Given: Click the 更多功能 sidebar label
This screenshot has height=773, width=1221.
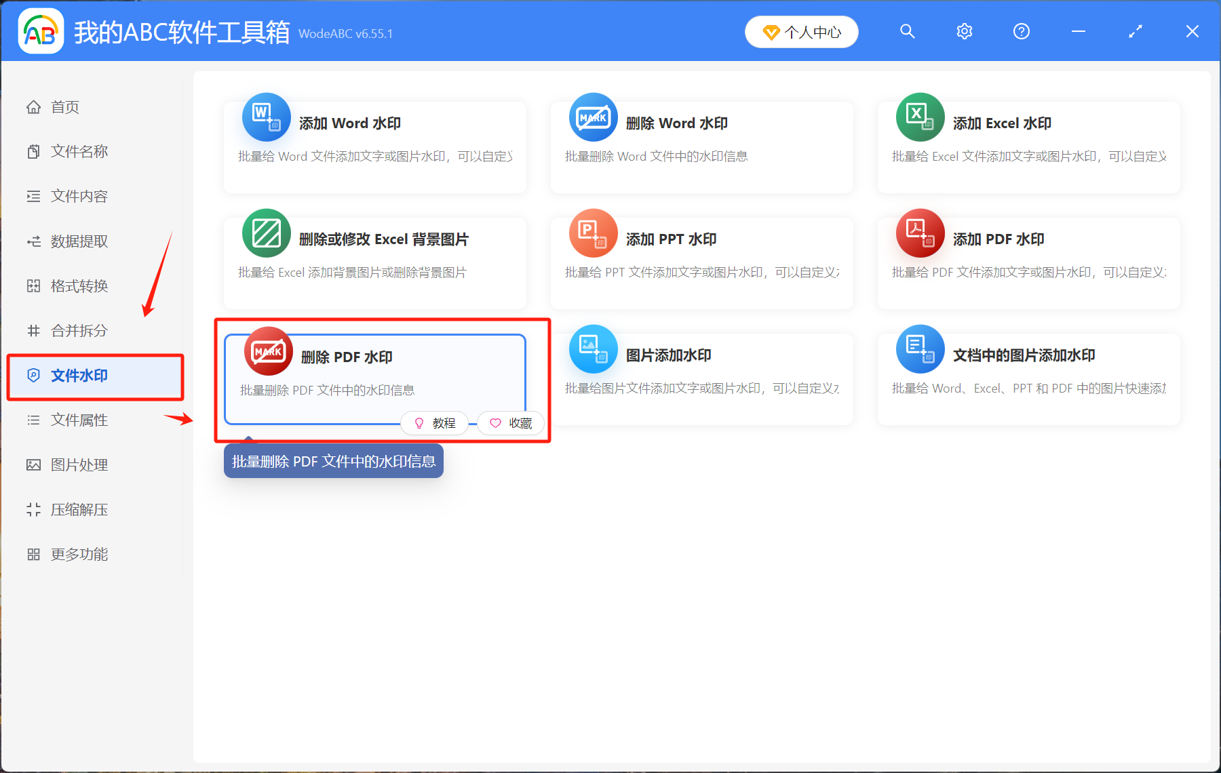Looking at the screenshot, I should pyautogui.click(x=79, y=555).
